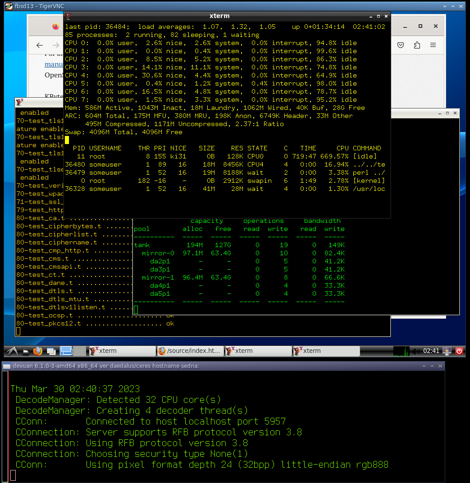Go back with Firefox back arrow
The width and height of the screenshot is (470, 483).
[x=40, y=45]
